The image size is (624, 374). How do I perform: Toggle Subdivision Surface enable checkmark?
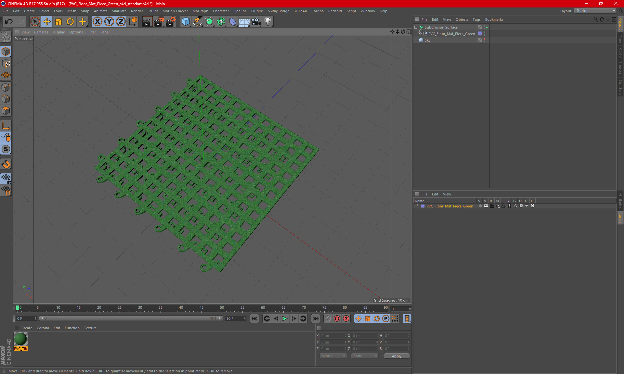tap(487, 27)
